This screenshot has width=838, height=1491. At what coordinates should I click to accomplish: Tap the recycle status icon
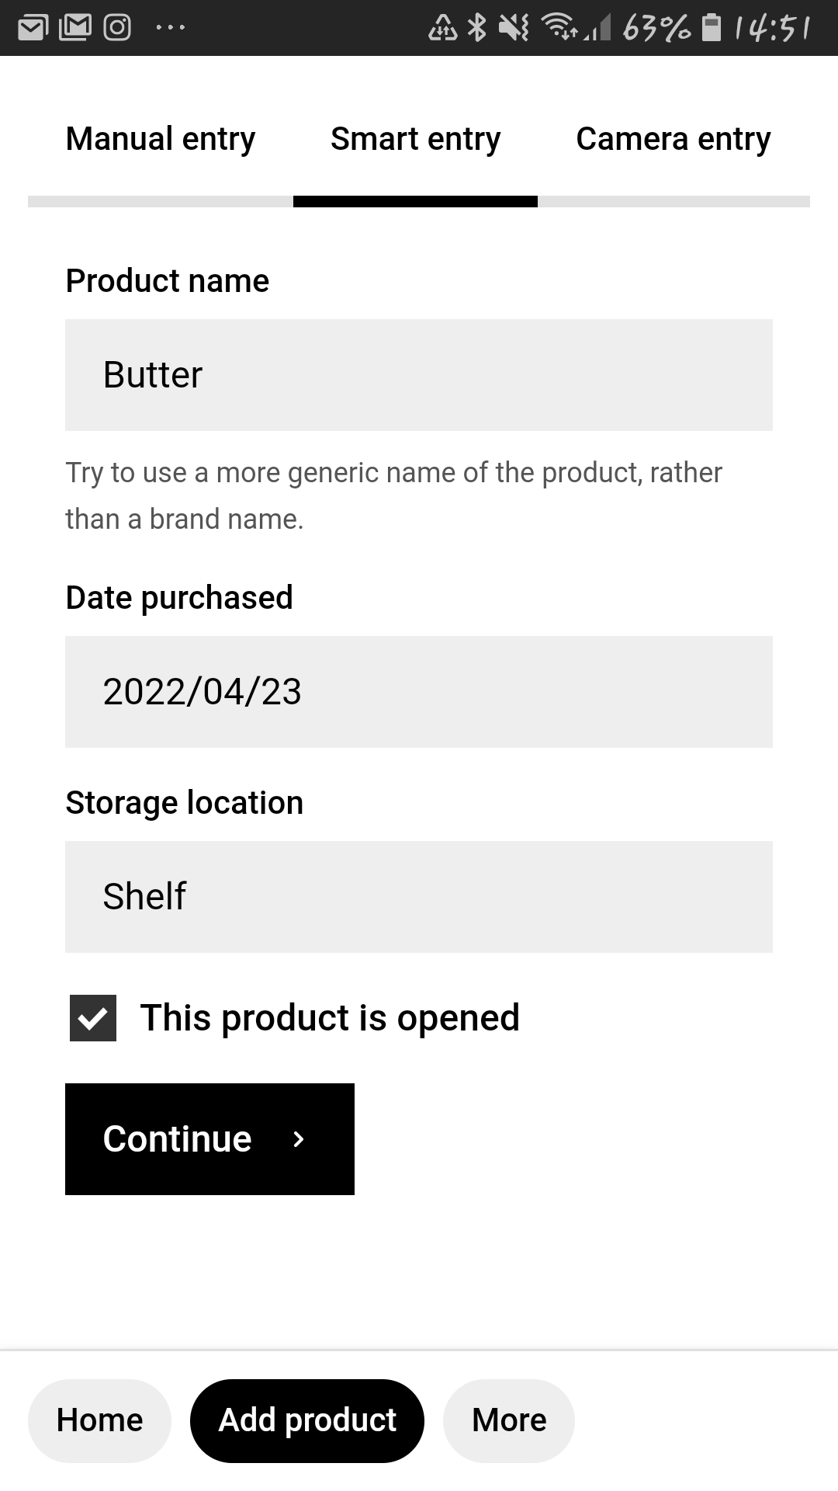[x=443, y=28]
